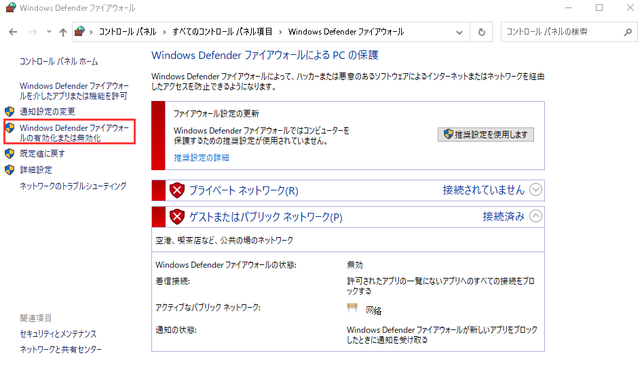The image size is (644, 366).
Task: Open セキュリティとメンテナンス link
Action: click(58, 334)
